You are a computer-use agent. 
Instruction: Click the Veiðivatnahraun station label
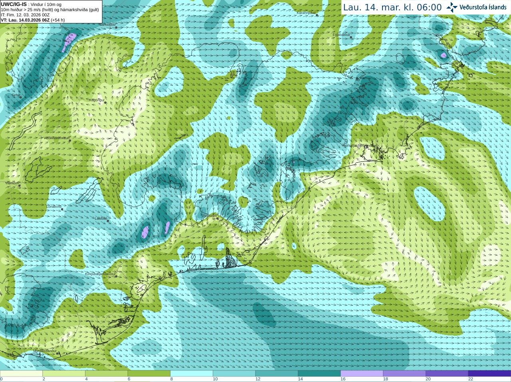(56, 138)
